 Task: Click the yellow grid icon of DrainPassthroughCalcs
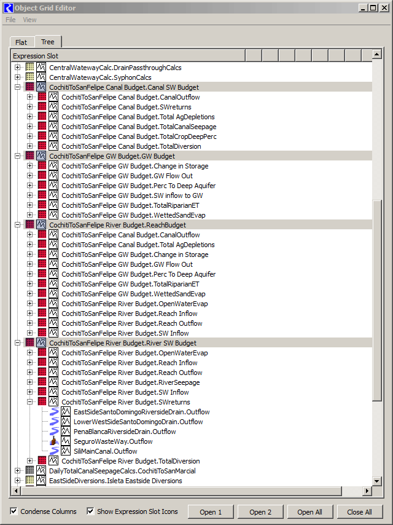click(x=29, y=67)
